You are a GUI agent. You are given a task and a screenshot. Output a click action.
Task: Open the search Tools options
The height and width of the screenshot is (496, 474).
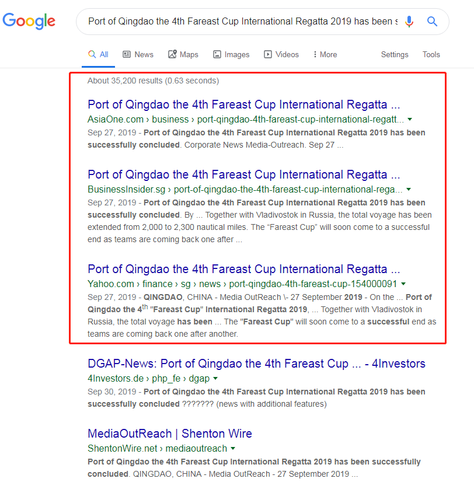[431, 54]
